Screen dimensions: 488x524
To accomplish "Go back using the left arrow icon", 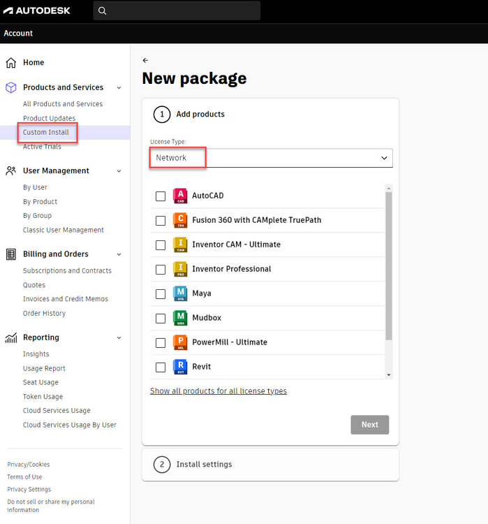I will 145,61.
